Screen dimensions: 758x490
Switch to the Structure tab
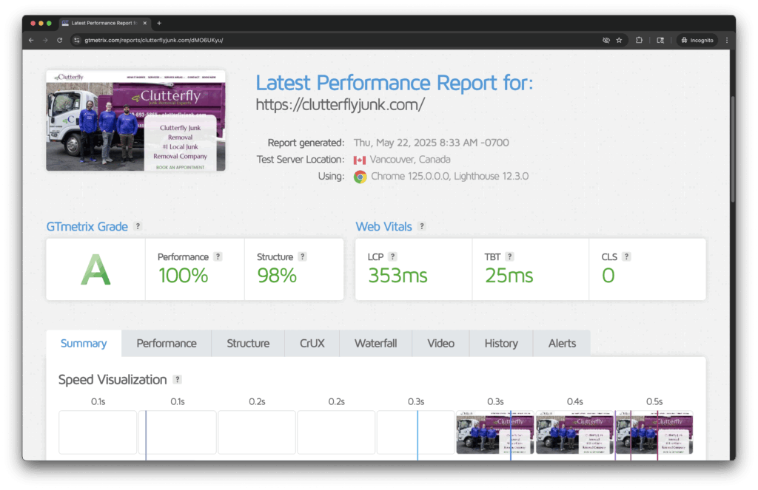[x=248, y=343]
